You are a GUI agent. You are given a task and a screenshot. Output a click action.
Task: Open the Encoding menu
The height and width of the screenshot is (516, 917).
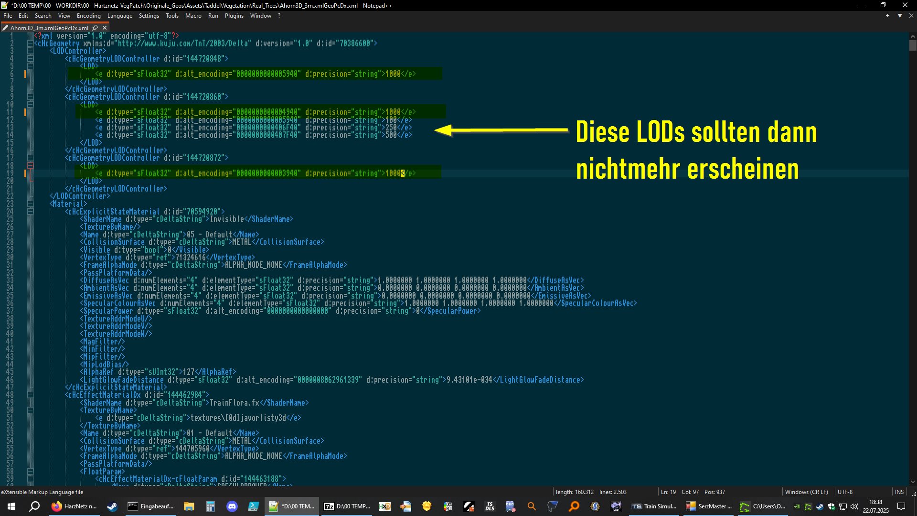pyautogui.click(x=88, y=16)
